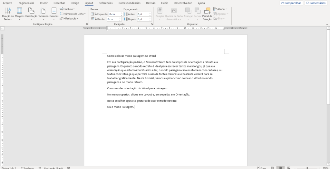
Task: Click the right indent marker on ruler
Action: [224, 29]
